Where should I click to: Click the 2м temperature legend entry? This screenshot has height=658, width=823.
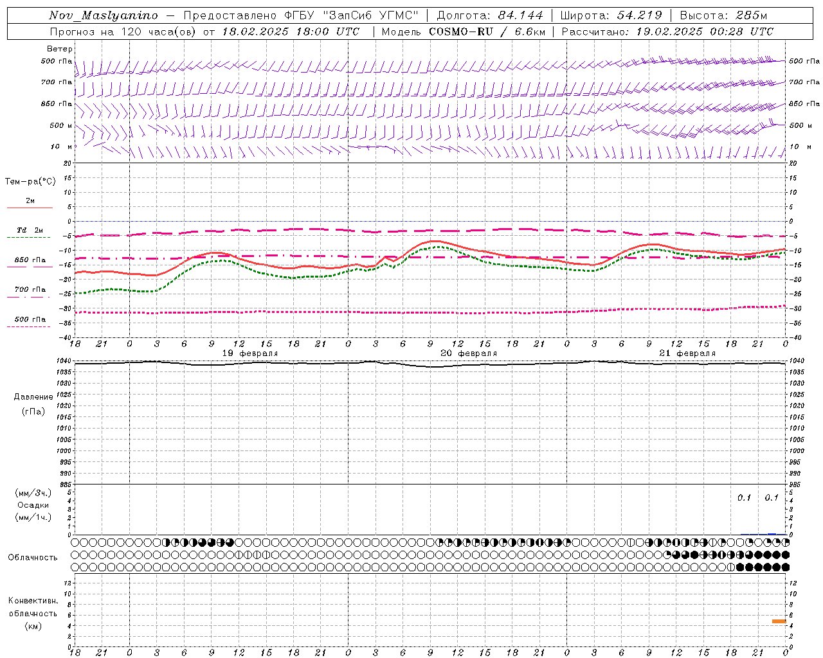[x=30, y=201]
